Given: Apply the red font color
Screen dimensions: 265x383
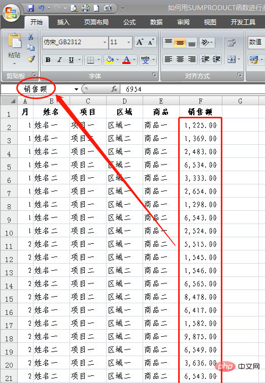Looking at the screenshot, I should click(x=126, y=59).
